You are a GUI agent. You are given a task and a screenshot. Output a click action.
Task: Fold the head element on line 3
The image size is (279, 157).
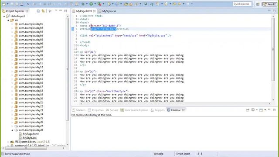coord(78,22)
